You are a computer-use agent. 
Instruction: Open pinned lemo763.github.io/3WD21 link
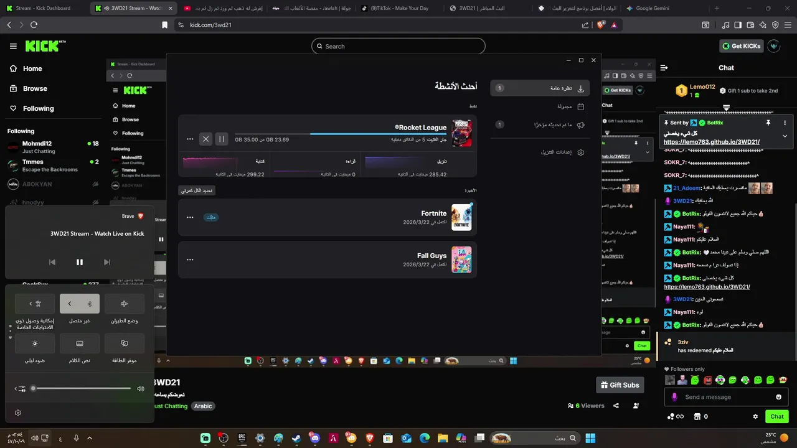click(712, 142)
